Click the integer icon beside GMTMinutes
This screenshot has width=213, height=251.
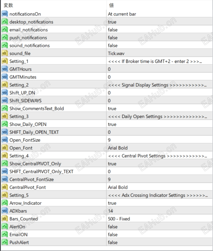pos(5,77)
